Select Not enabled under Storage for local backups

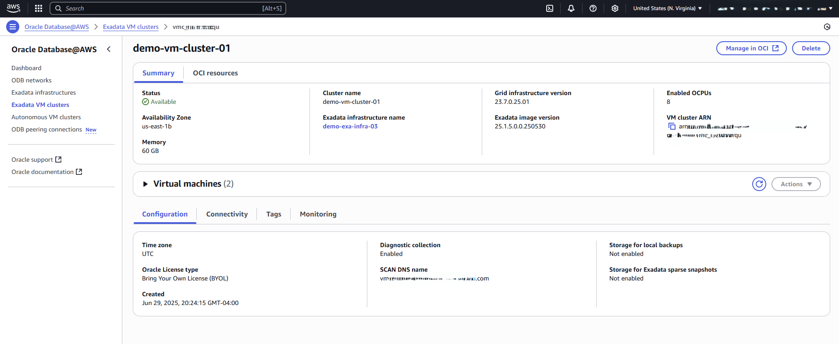coord(626,254)
